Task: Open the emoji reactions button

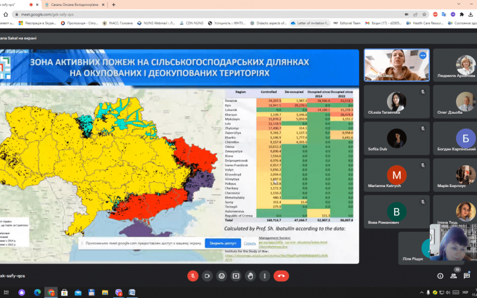Action: (x=222, y=276)
